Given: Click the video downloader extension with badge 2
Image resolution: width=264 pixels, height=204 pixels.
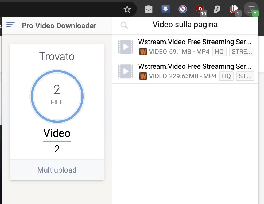Looking at the screenshot, I should coord(251,10).
